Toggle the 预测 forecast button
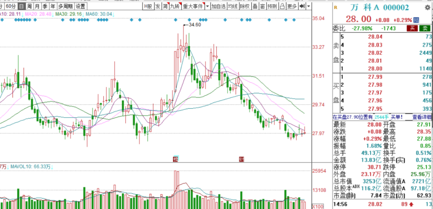 click(272, 6)
